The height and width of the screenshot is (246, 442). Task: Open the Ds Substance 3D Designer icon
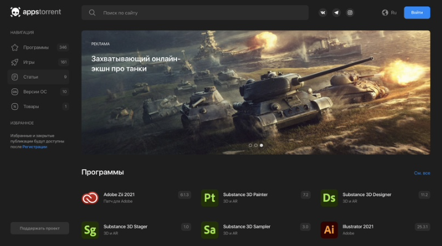[x=329, y=198]
